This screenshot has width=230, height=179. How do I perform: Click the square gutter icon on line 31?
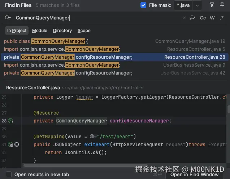coord(17,144)
